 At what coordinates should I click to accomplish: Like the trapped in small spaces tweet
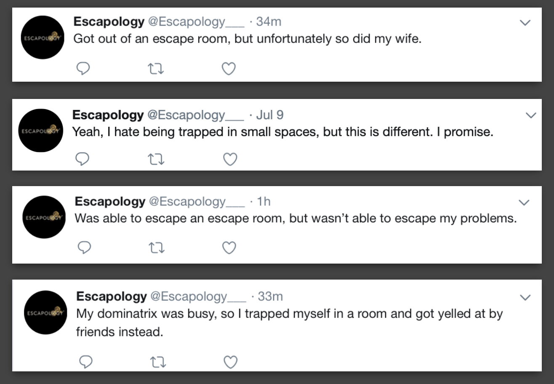(230, 159)
